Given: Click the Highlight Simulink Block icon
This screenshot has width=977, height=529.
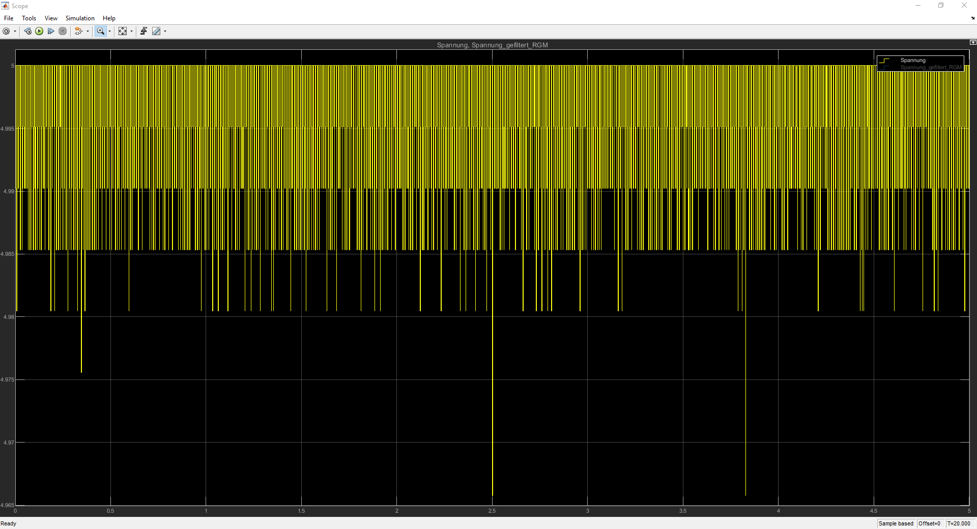Looking at the screenshot, I should 78,31.
